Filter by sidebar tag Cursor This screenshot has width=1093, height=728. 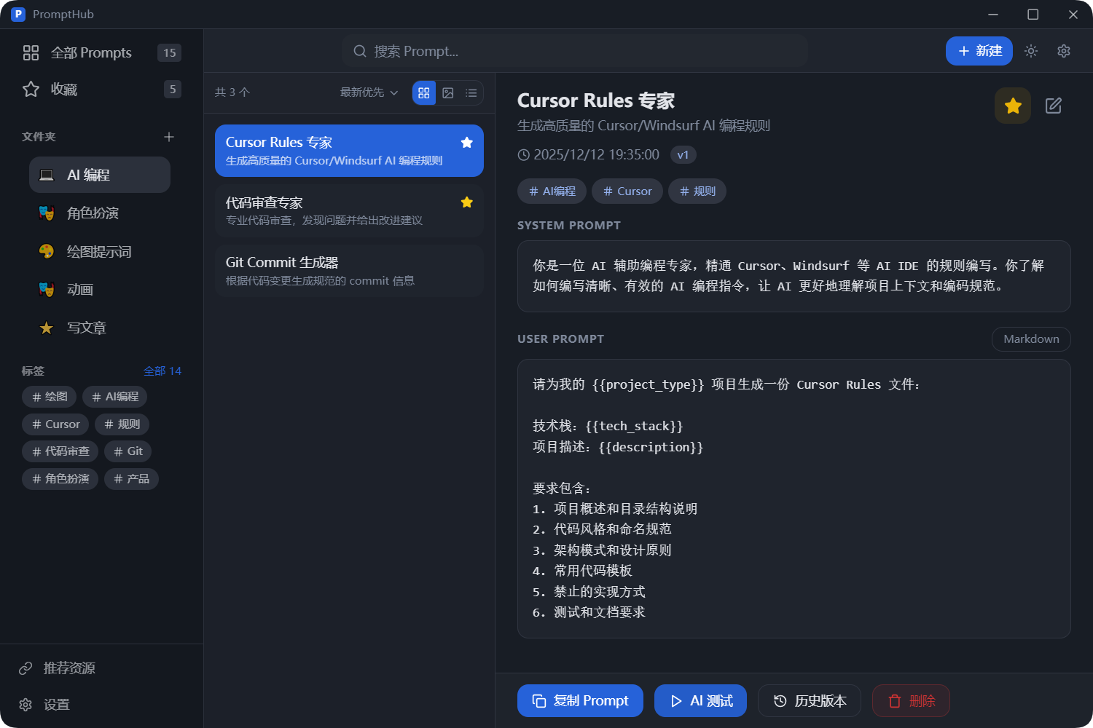(x=55, y=424)
